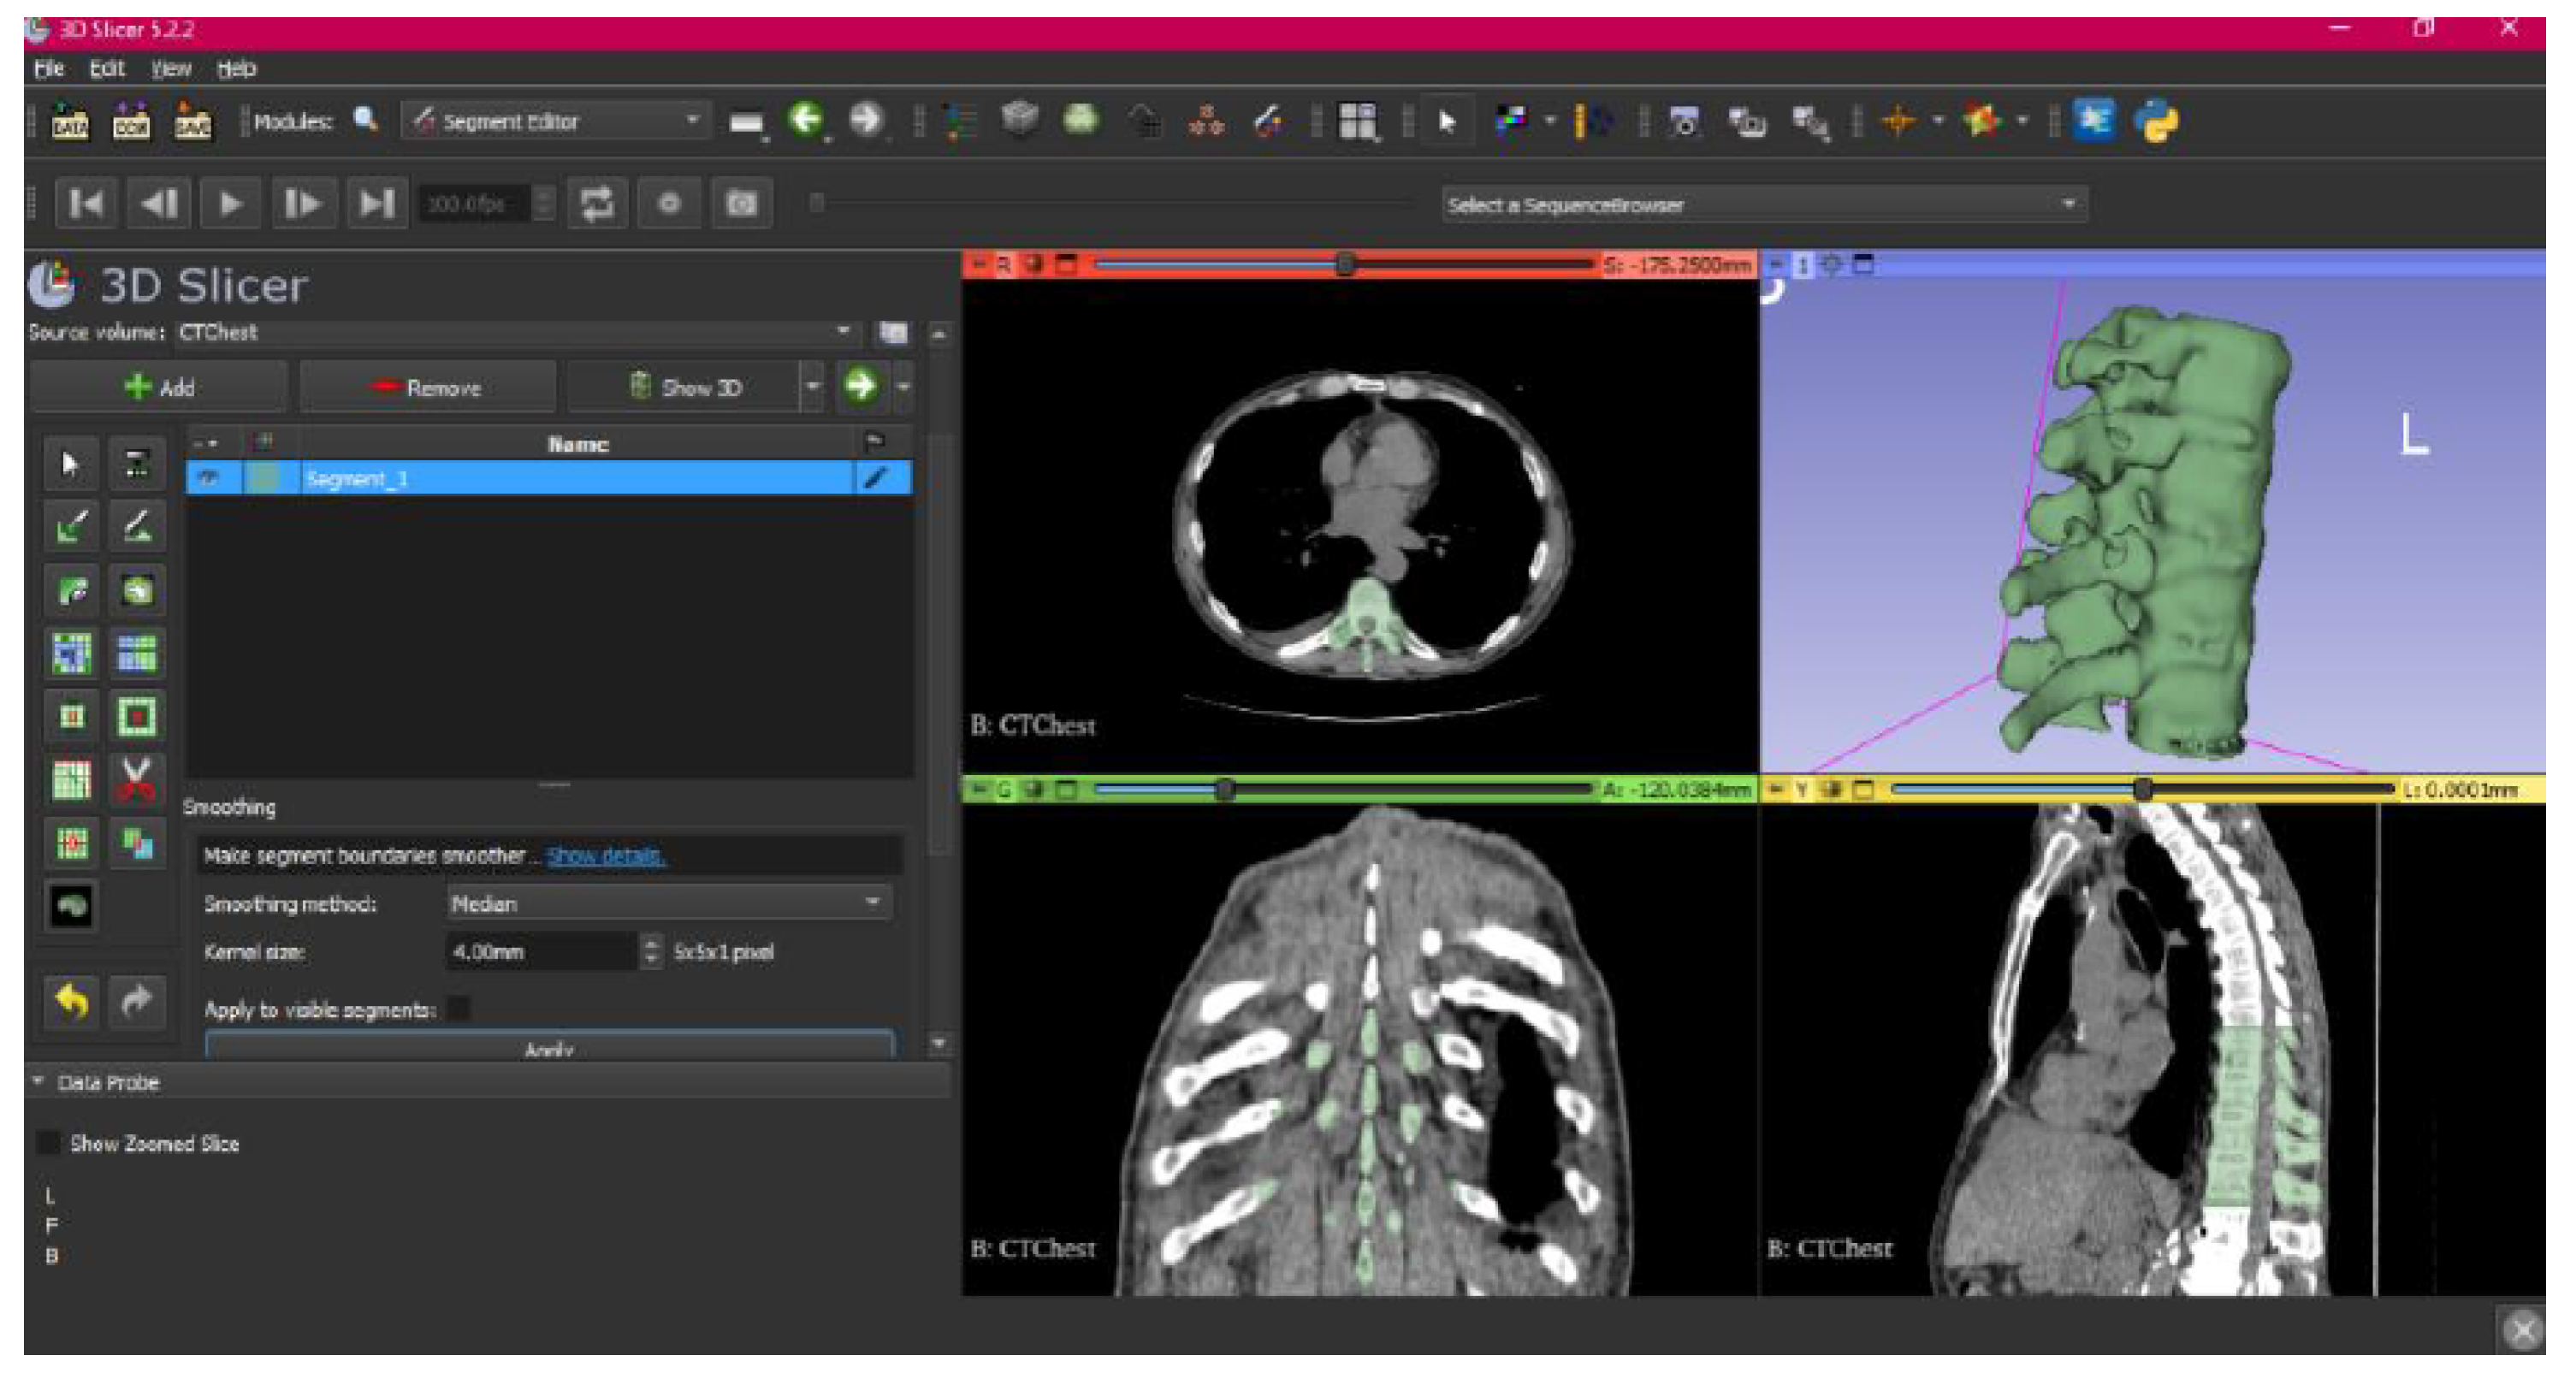Select the Scissors tool in Segment Editor

pyautogui.click(x=136, y=780)
